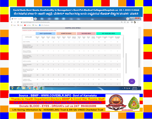Click the purple scroll-to-top arrow button
This screenshot has height=119, width=152.
click(132, 81)
